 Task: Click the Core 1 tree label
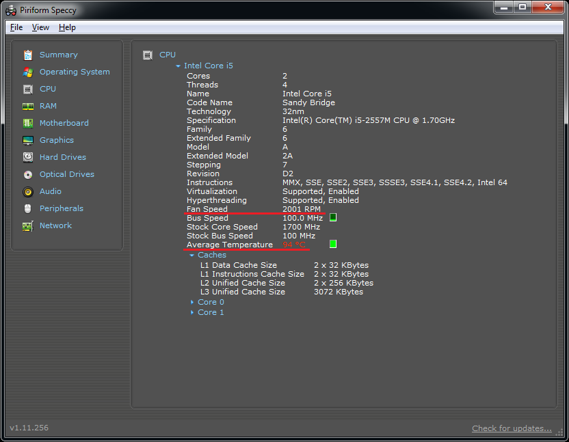(211, 312)
